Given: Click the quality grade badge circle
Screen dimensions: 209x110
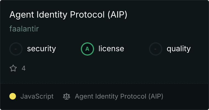Looking at the screenshot, I should tap(156, 49).
